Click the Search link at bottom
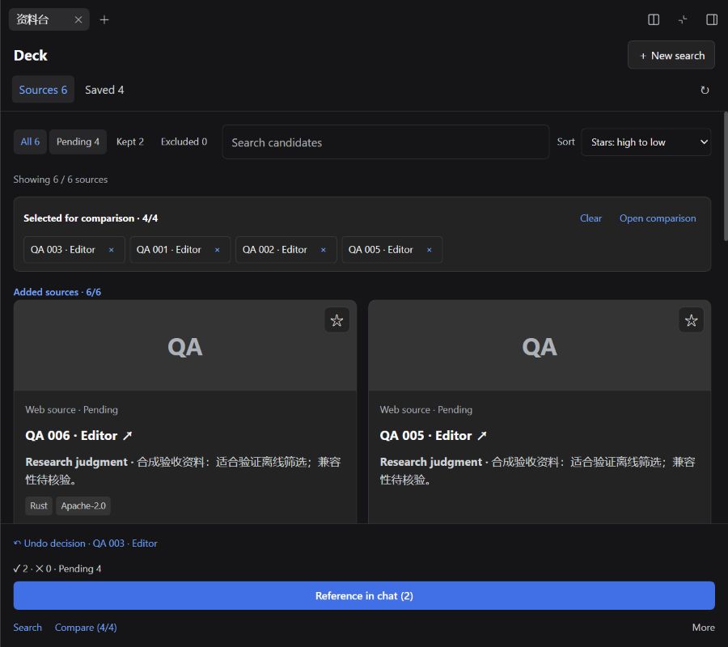The width and height of the screenshot is (728, 647). (x=28, y=627)
